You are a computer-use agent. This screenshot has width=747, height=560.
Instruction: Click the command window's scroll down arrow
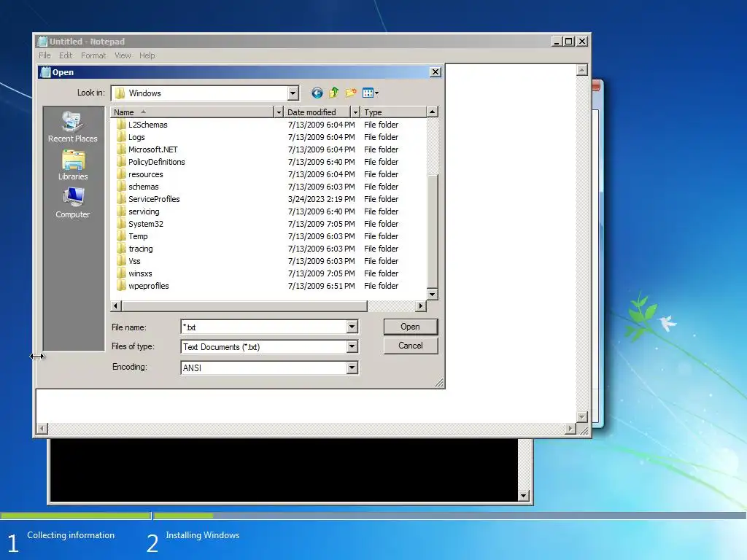tap(524, 496)
